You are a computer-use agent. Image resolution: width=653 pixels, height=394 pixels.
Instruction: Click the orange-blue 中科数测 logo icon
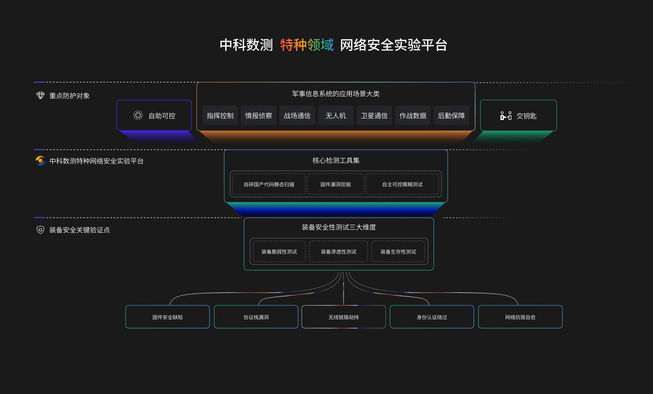pos(41,161)
